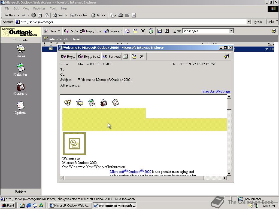Switch to Microsoft Outlook Web Access taskbar button

point(71,205)
